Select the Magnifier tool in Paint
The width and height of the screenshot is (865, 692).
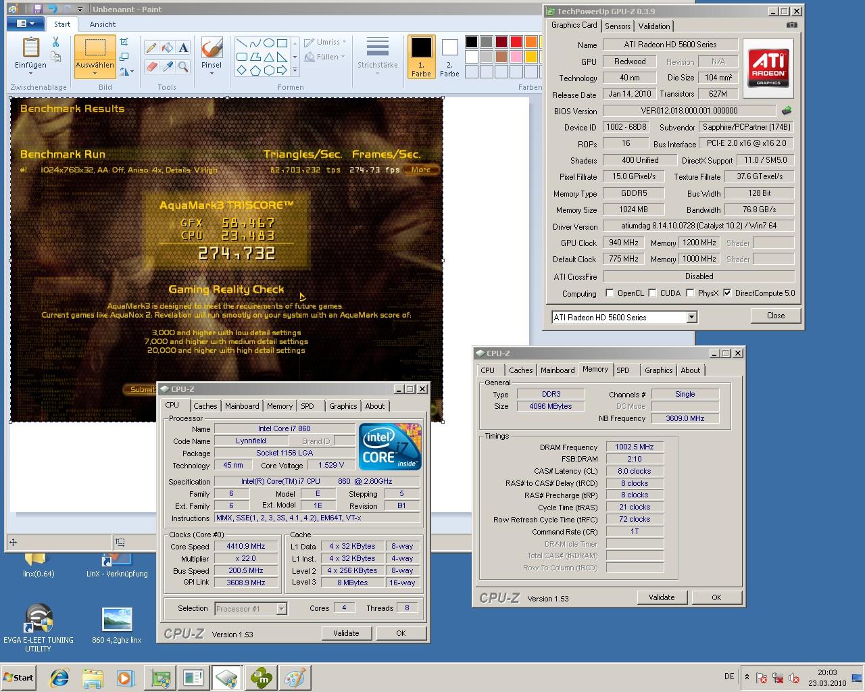point(183,66)
